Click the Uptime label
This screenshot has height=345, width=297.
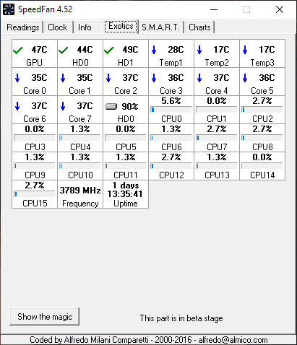tap(126, 204)
